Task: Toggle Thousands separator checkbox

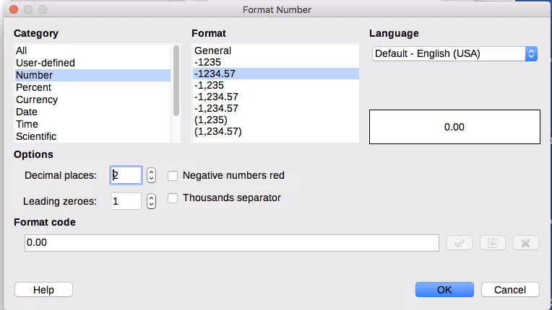Action: pyautogui.click(x=173, y=198)
